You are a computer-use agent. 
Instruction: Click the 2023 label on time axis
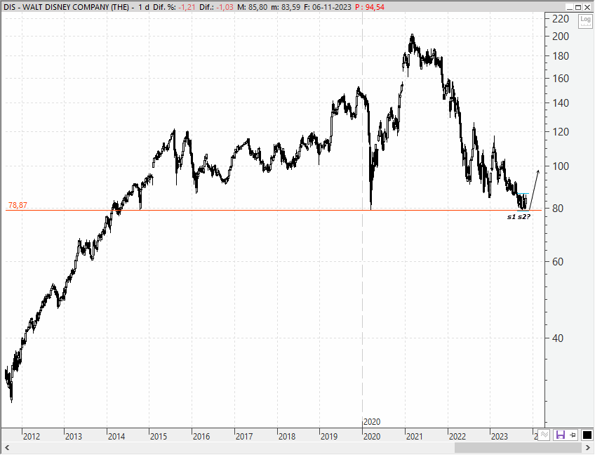500,436
